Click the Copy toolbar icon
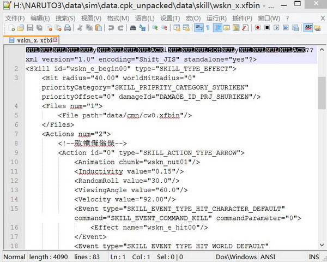The height and width of the screenshot is (262, 327). tap(89, 28)
